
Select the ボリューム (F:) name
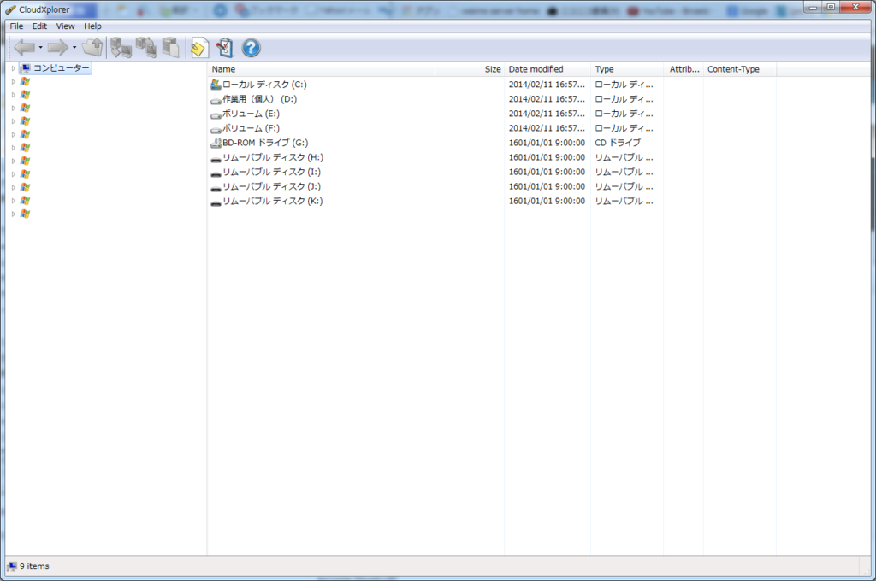pos(251,128)
